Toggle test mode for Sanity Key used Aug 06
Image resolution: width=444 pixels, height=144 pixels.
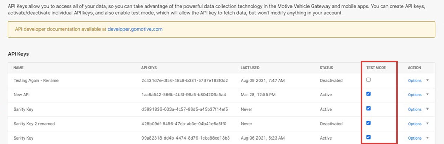point(368,137)
